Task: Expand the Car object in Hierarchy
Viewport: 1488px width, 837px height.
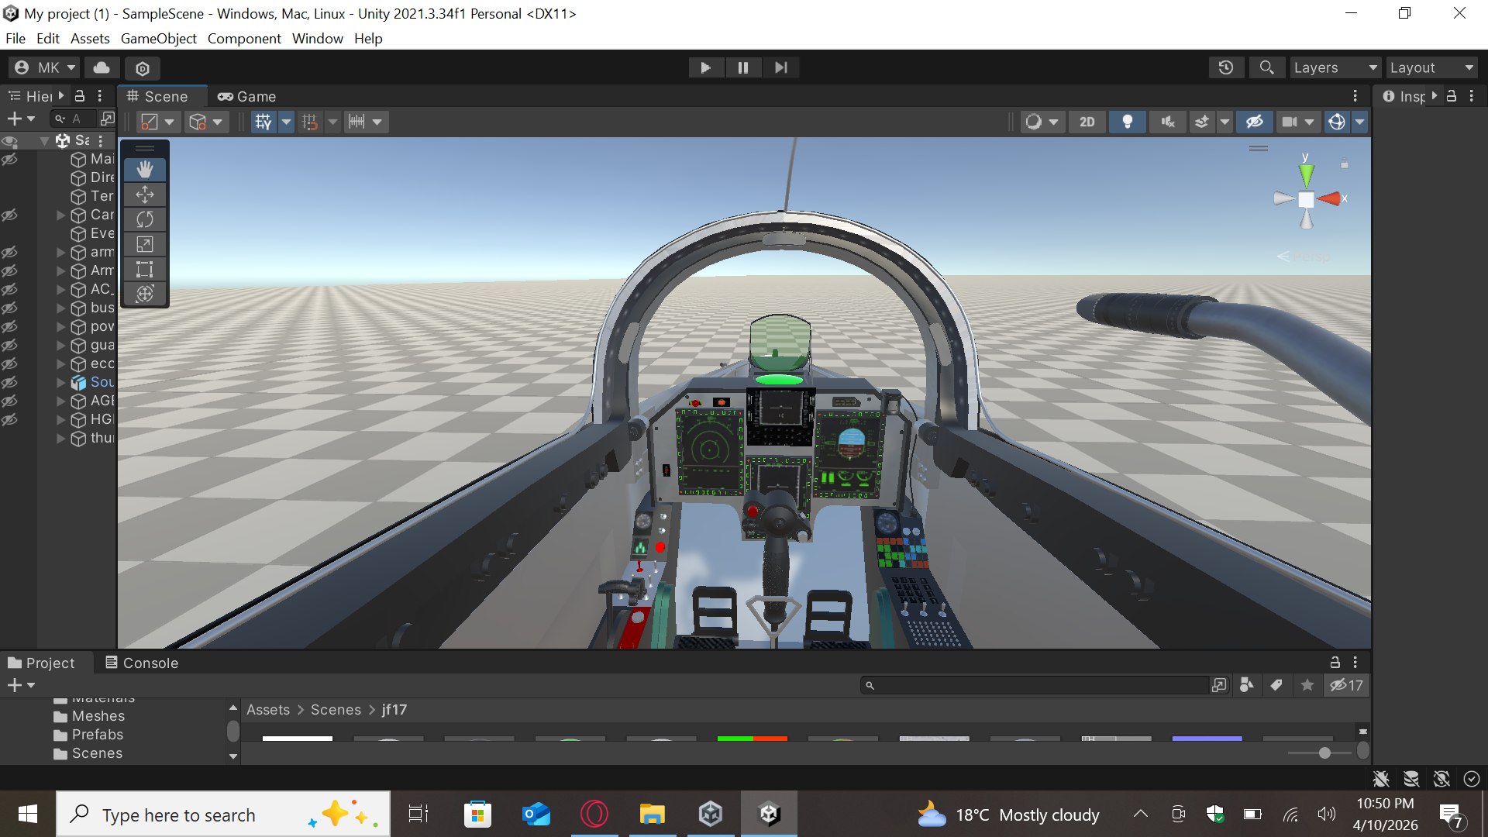Action: click(60, 215)
